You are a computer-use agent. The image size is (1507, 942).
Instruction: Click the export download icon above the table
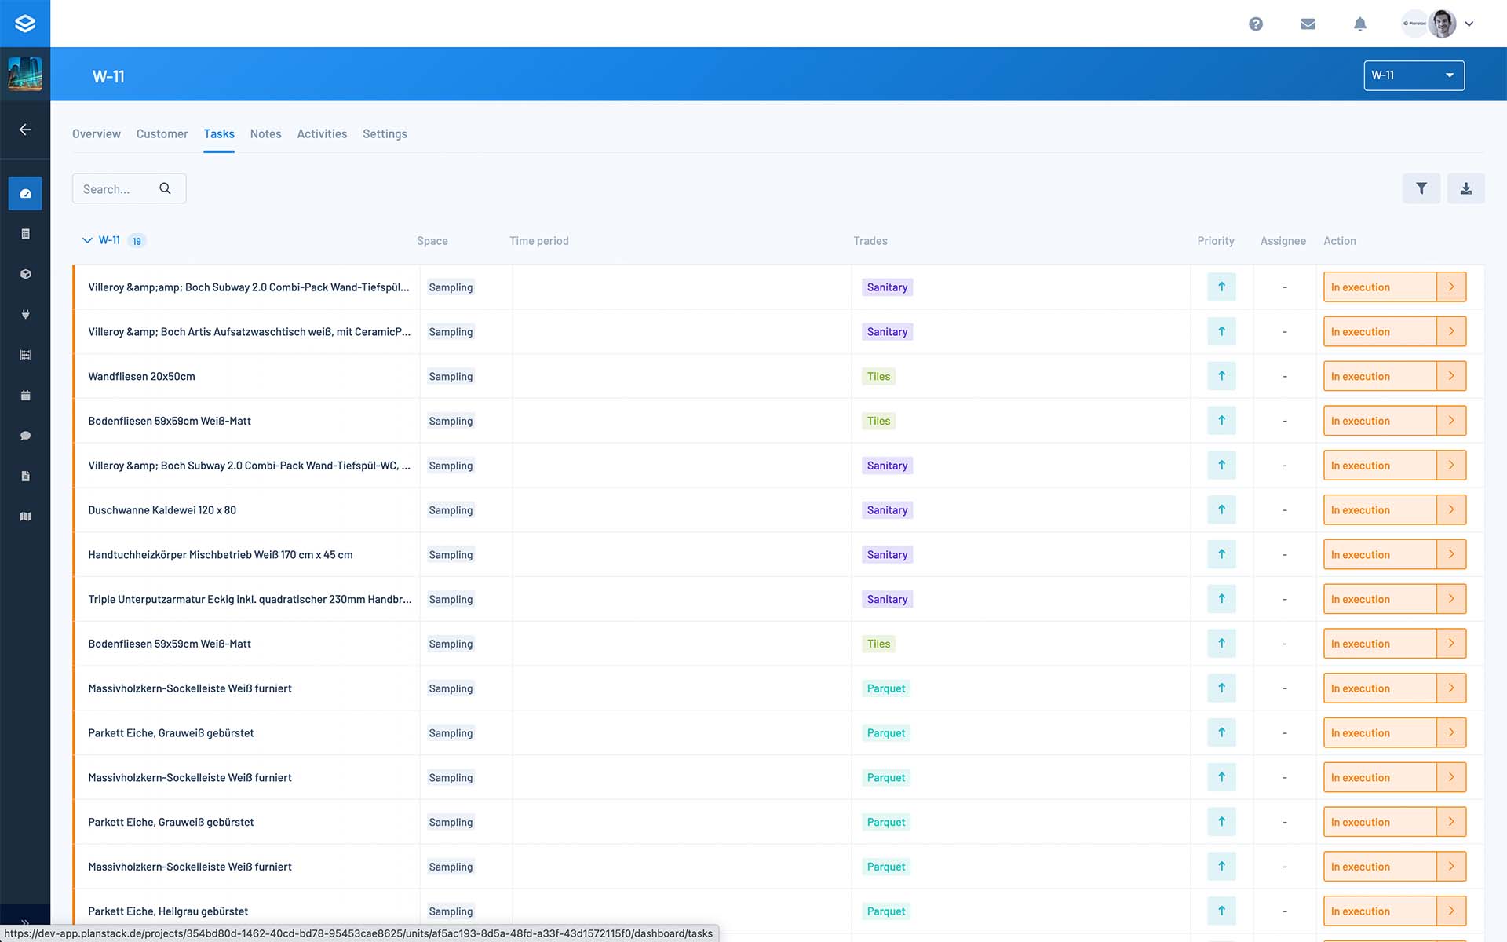1466,188
